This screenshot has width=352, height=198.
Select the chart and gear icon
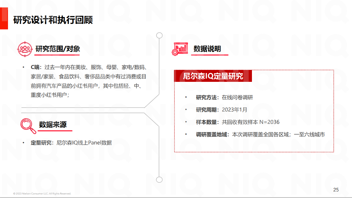[x=179, y=49]
